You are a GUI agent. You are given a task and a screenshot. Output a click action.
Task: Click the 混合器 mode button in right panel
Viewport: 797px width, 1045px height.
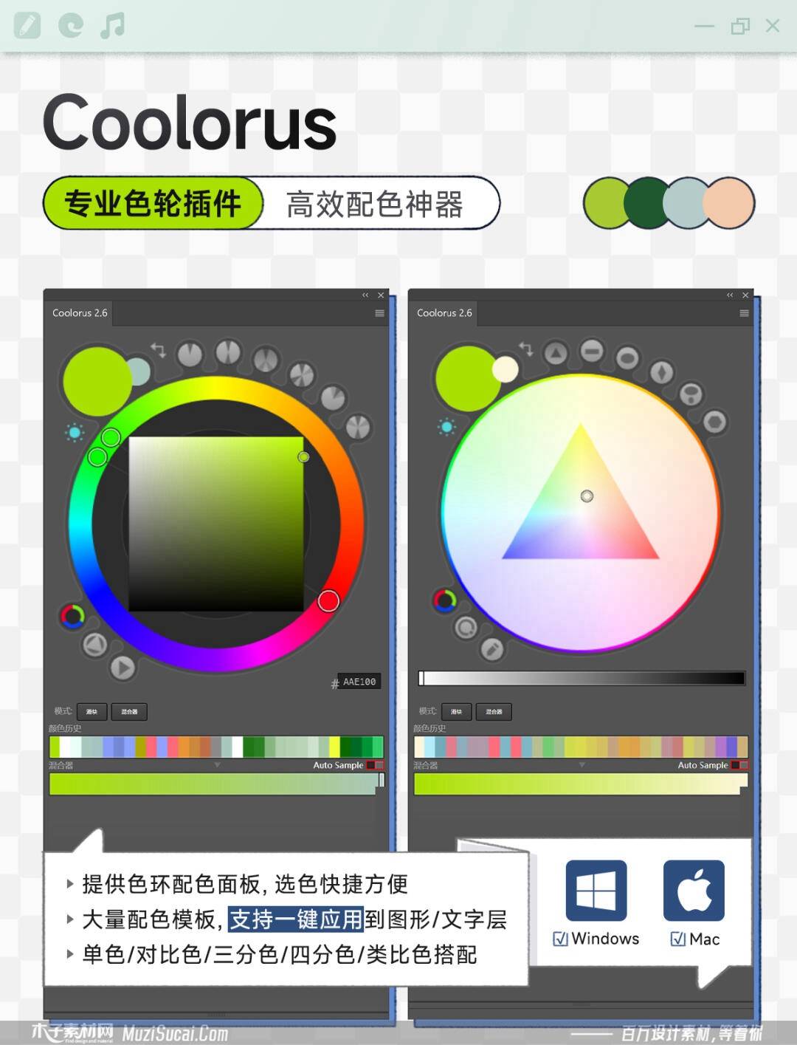click(x=494, y=712)
